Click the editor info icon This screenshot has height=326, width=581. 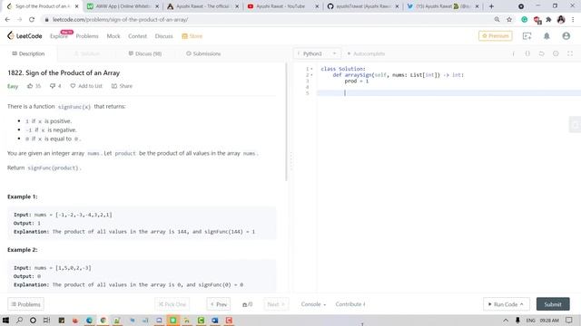tap(513, 53)
